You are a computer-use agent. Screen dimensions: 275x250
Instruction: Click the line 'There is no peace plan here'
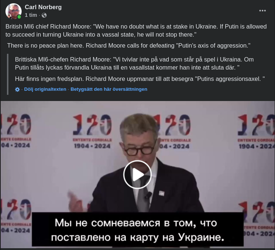(129, 46)
